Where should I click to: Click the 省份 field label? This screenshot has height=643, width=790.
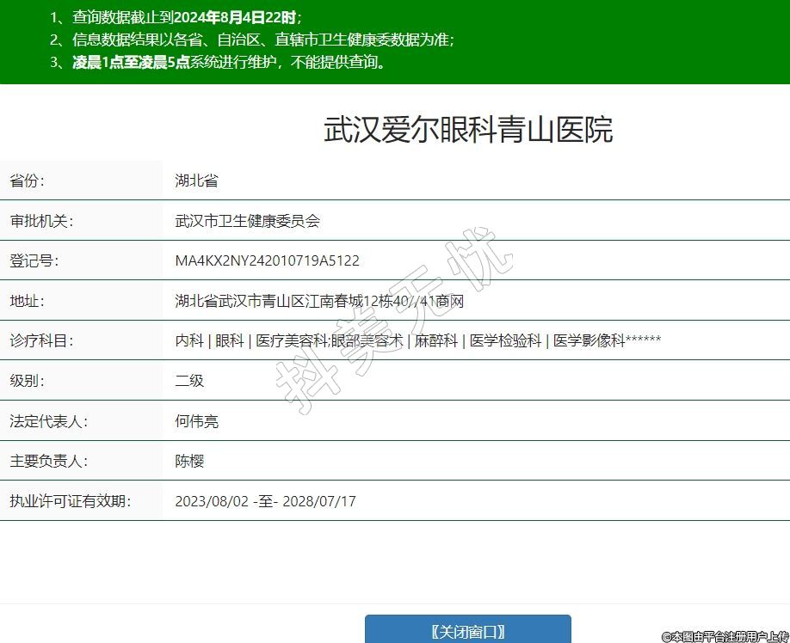28,181
